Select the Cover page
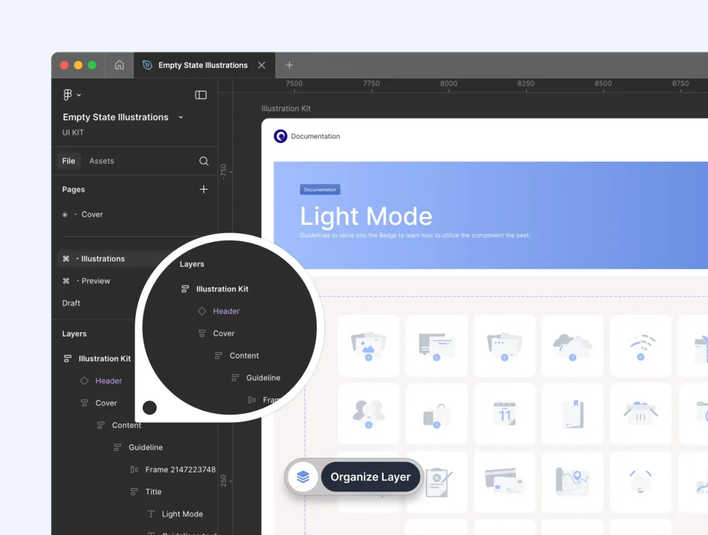708x535 pixels. coord(92,214)
